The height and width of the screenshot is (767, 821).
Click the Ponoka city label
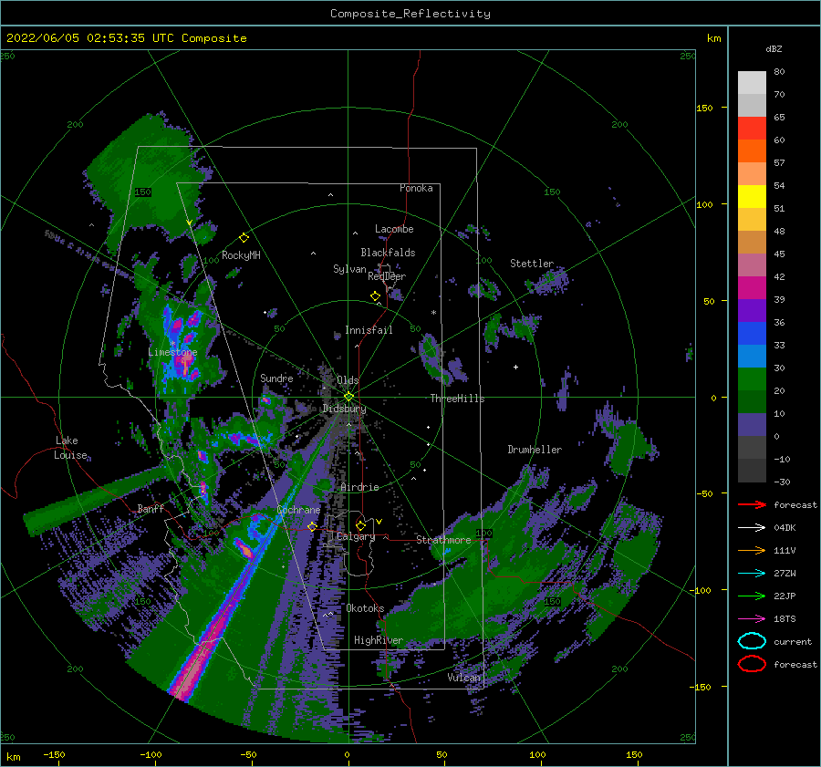pos(416,188)
